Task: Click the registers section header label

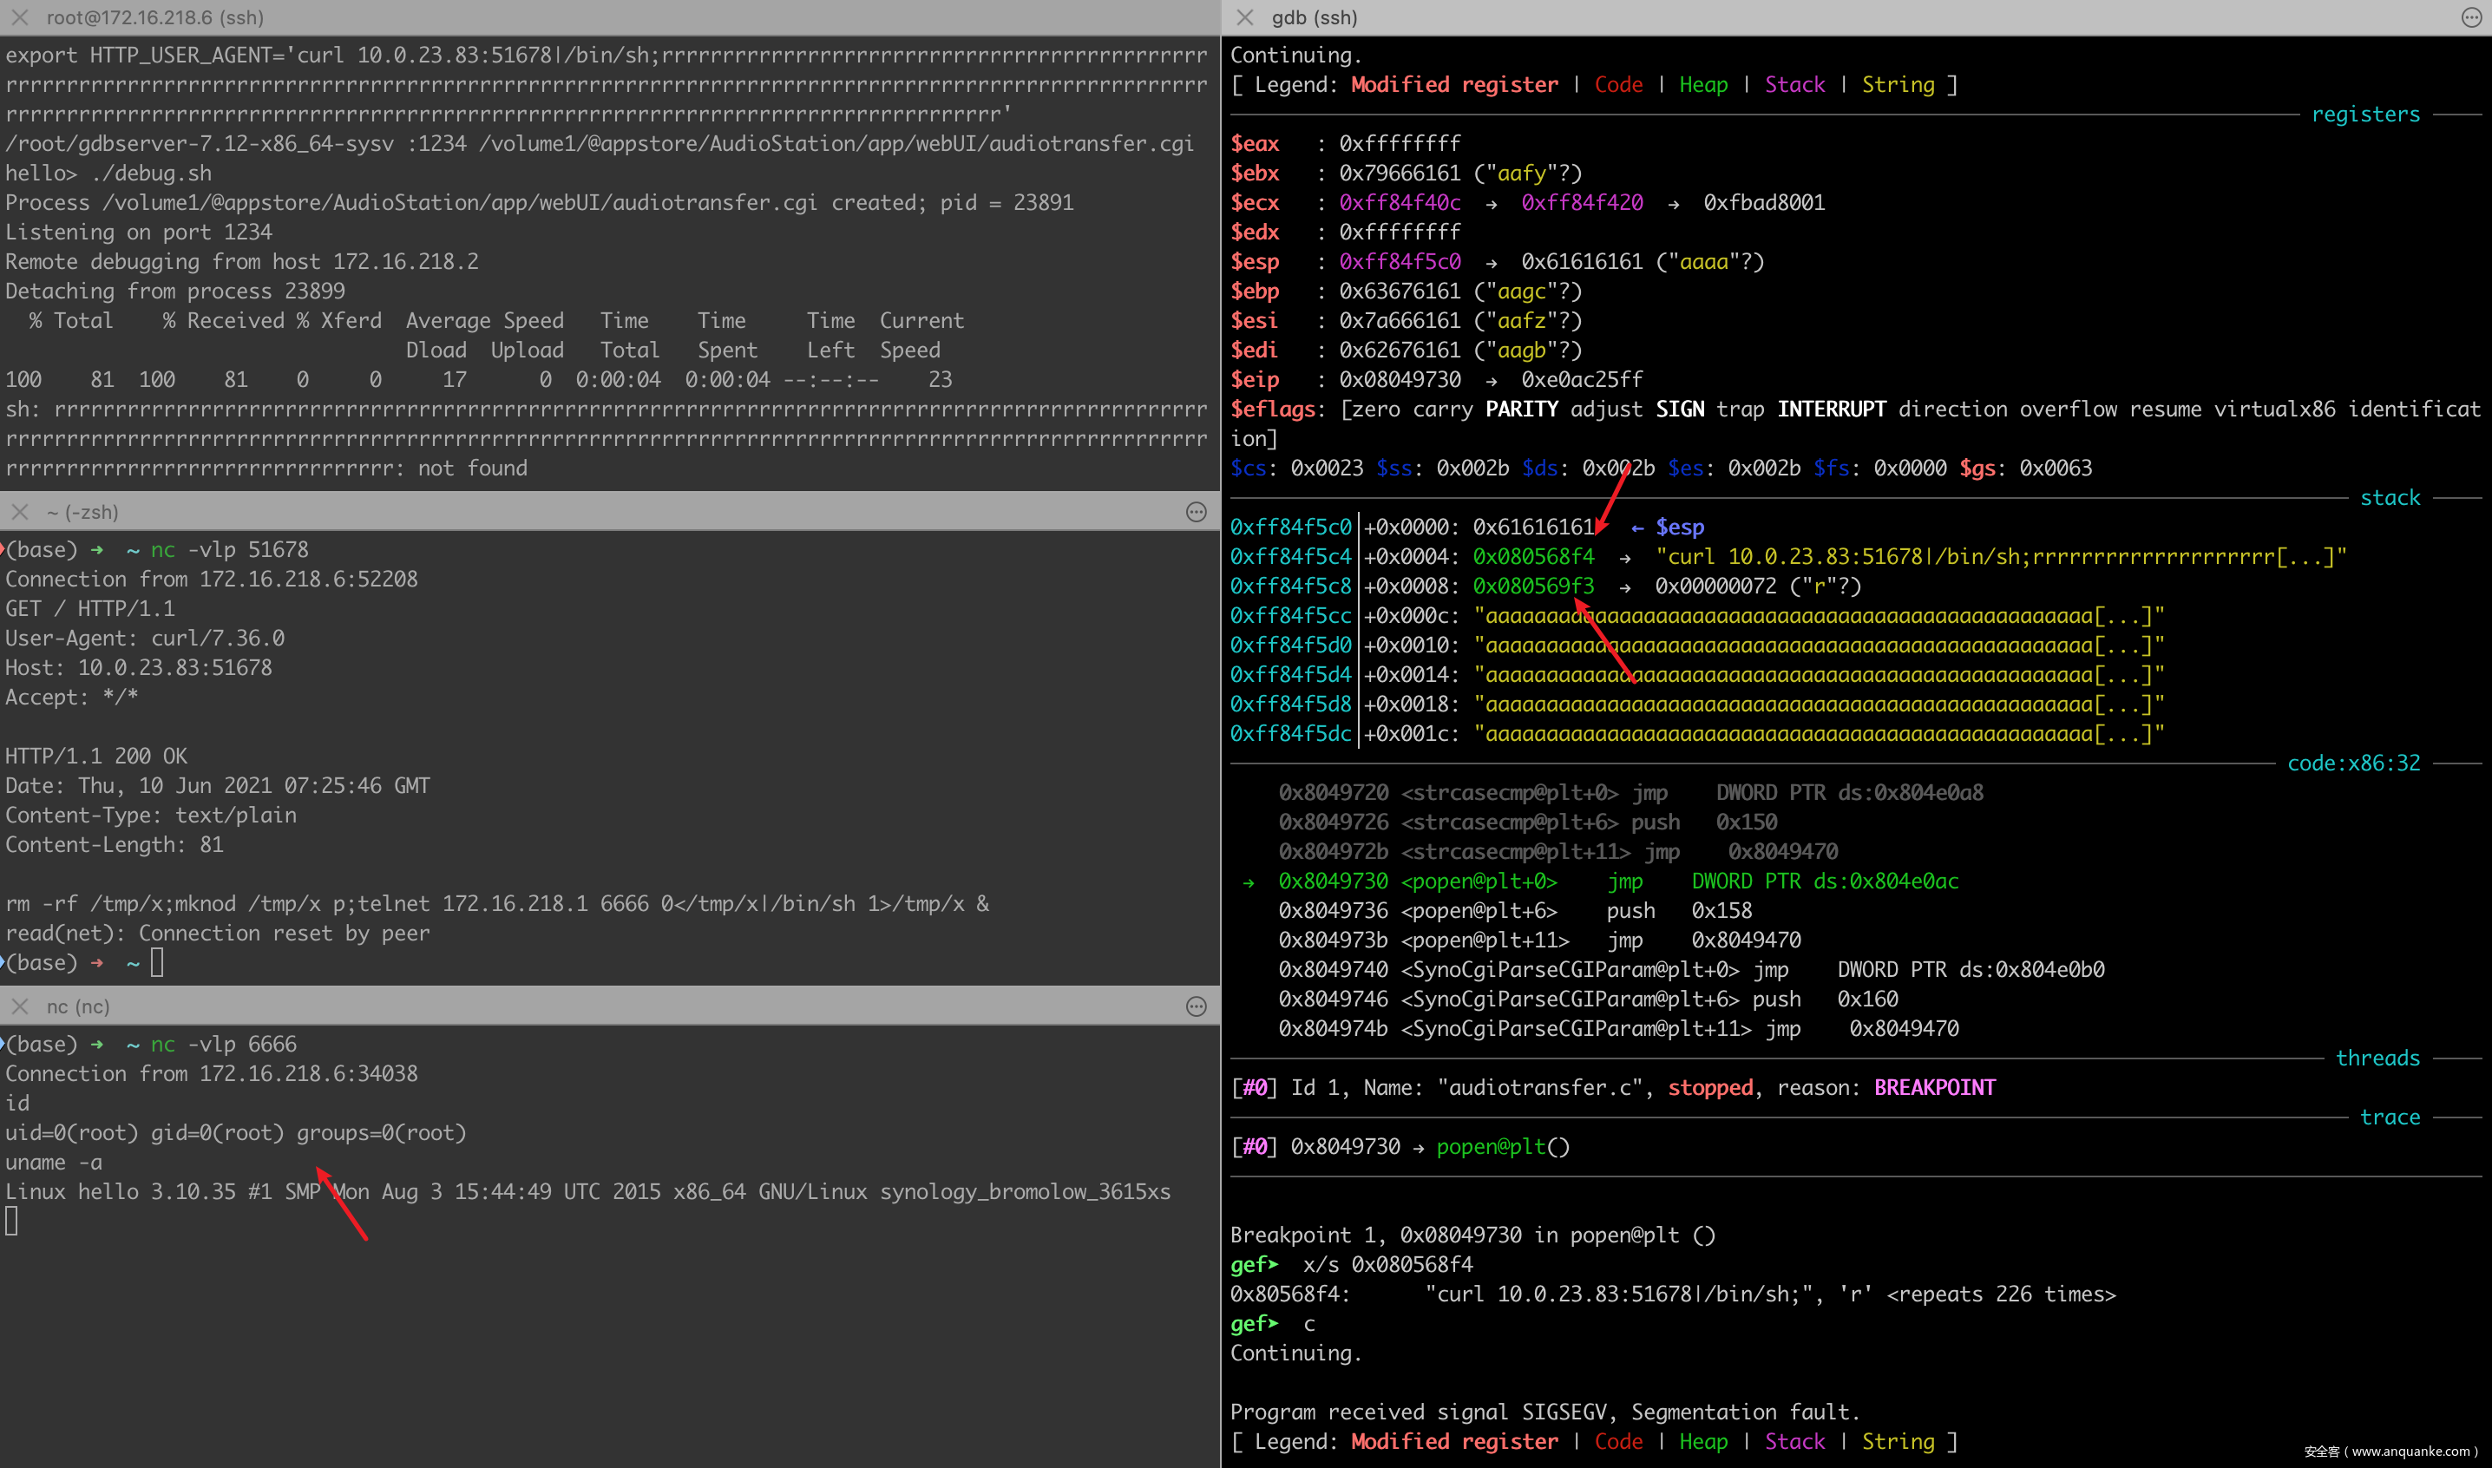Action: point(2364,115)
